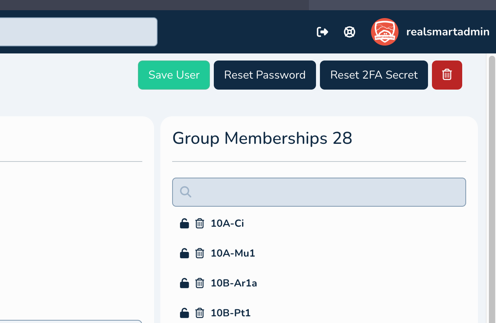Click the logout arrow icon
The image size is (496, 323).
click(322, 32)
